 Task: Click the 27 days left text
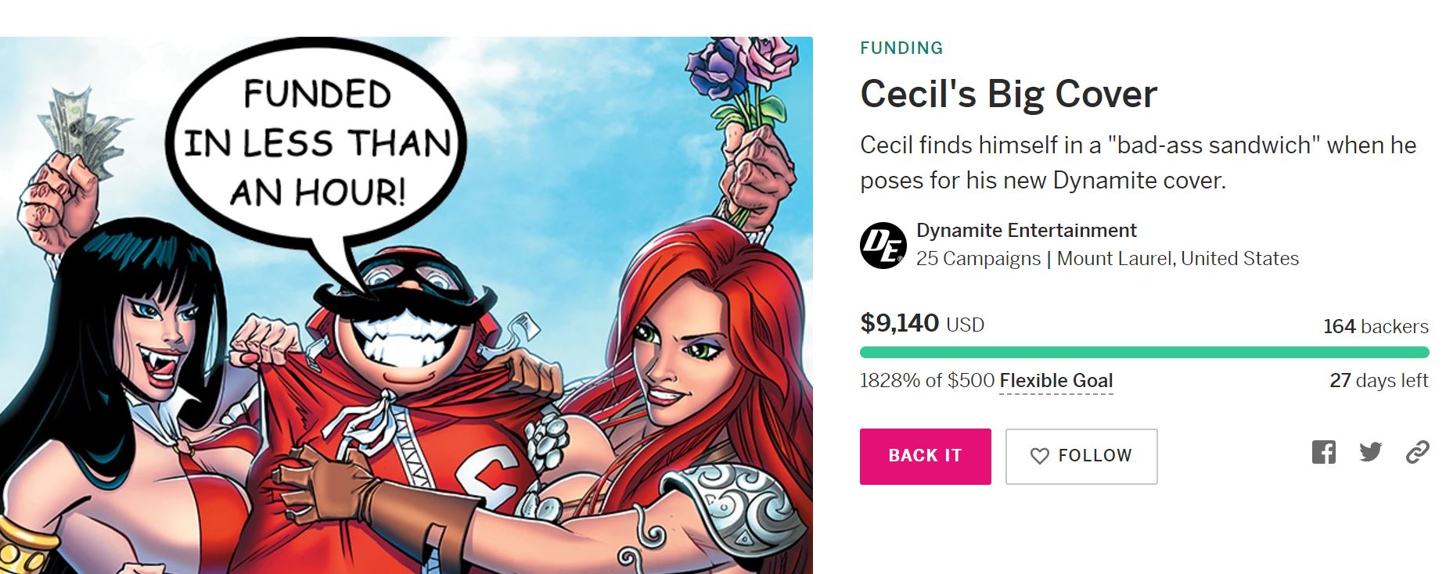[x=1379, y=381]
